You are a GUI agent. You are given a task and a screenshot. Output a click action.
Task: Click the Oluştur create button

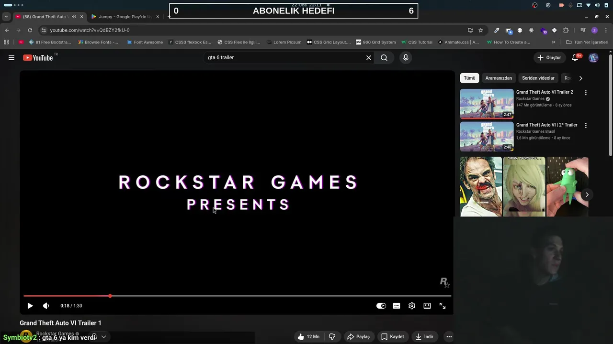(x=549, y=58)
